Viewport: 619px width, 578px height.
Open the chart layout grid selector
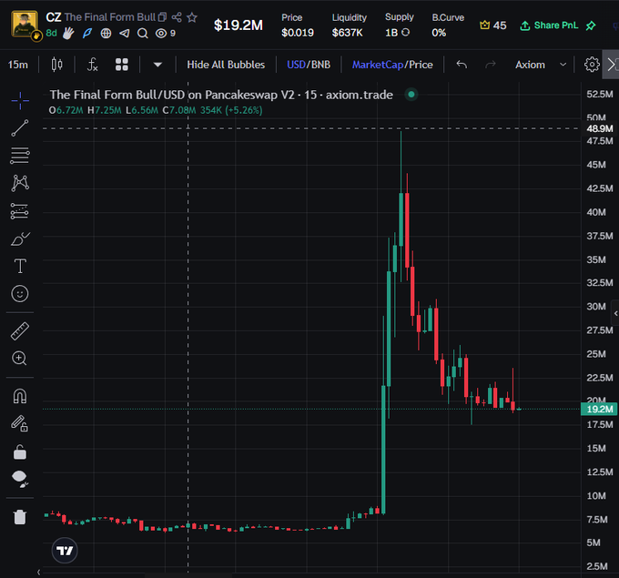click(122, 65)
